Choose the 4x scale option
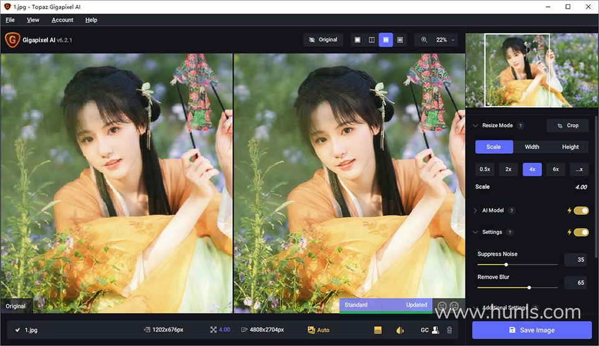This screenshot has width=599, height=346. pyautogui.click(x=532, y=169)
